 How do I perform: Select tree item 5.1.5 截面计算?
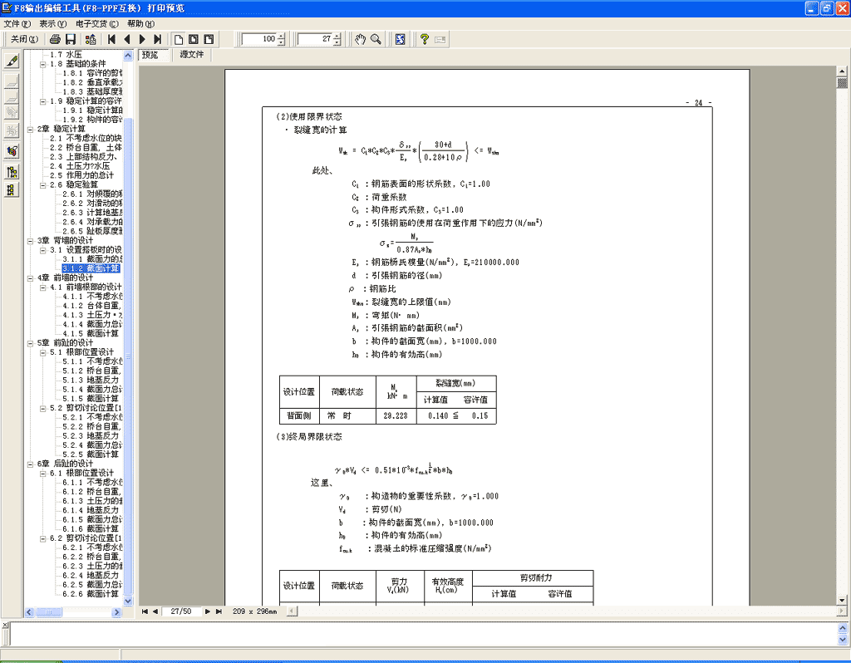(90, 399)
